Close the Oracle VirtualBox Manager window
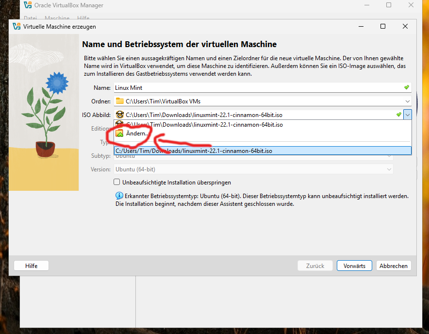 (x=411, y=5)
